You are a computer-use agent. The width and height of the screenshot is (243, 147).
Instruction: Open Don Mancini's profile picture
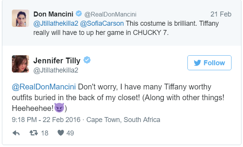(20, 18)
